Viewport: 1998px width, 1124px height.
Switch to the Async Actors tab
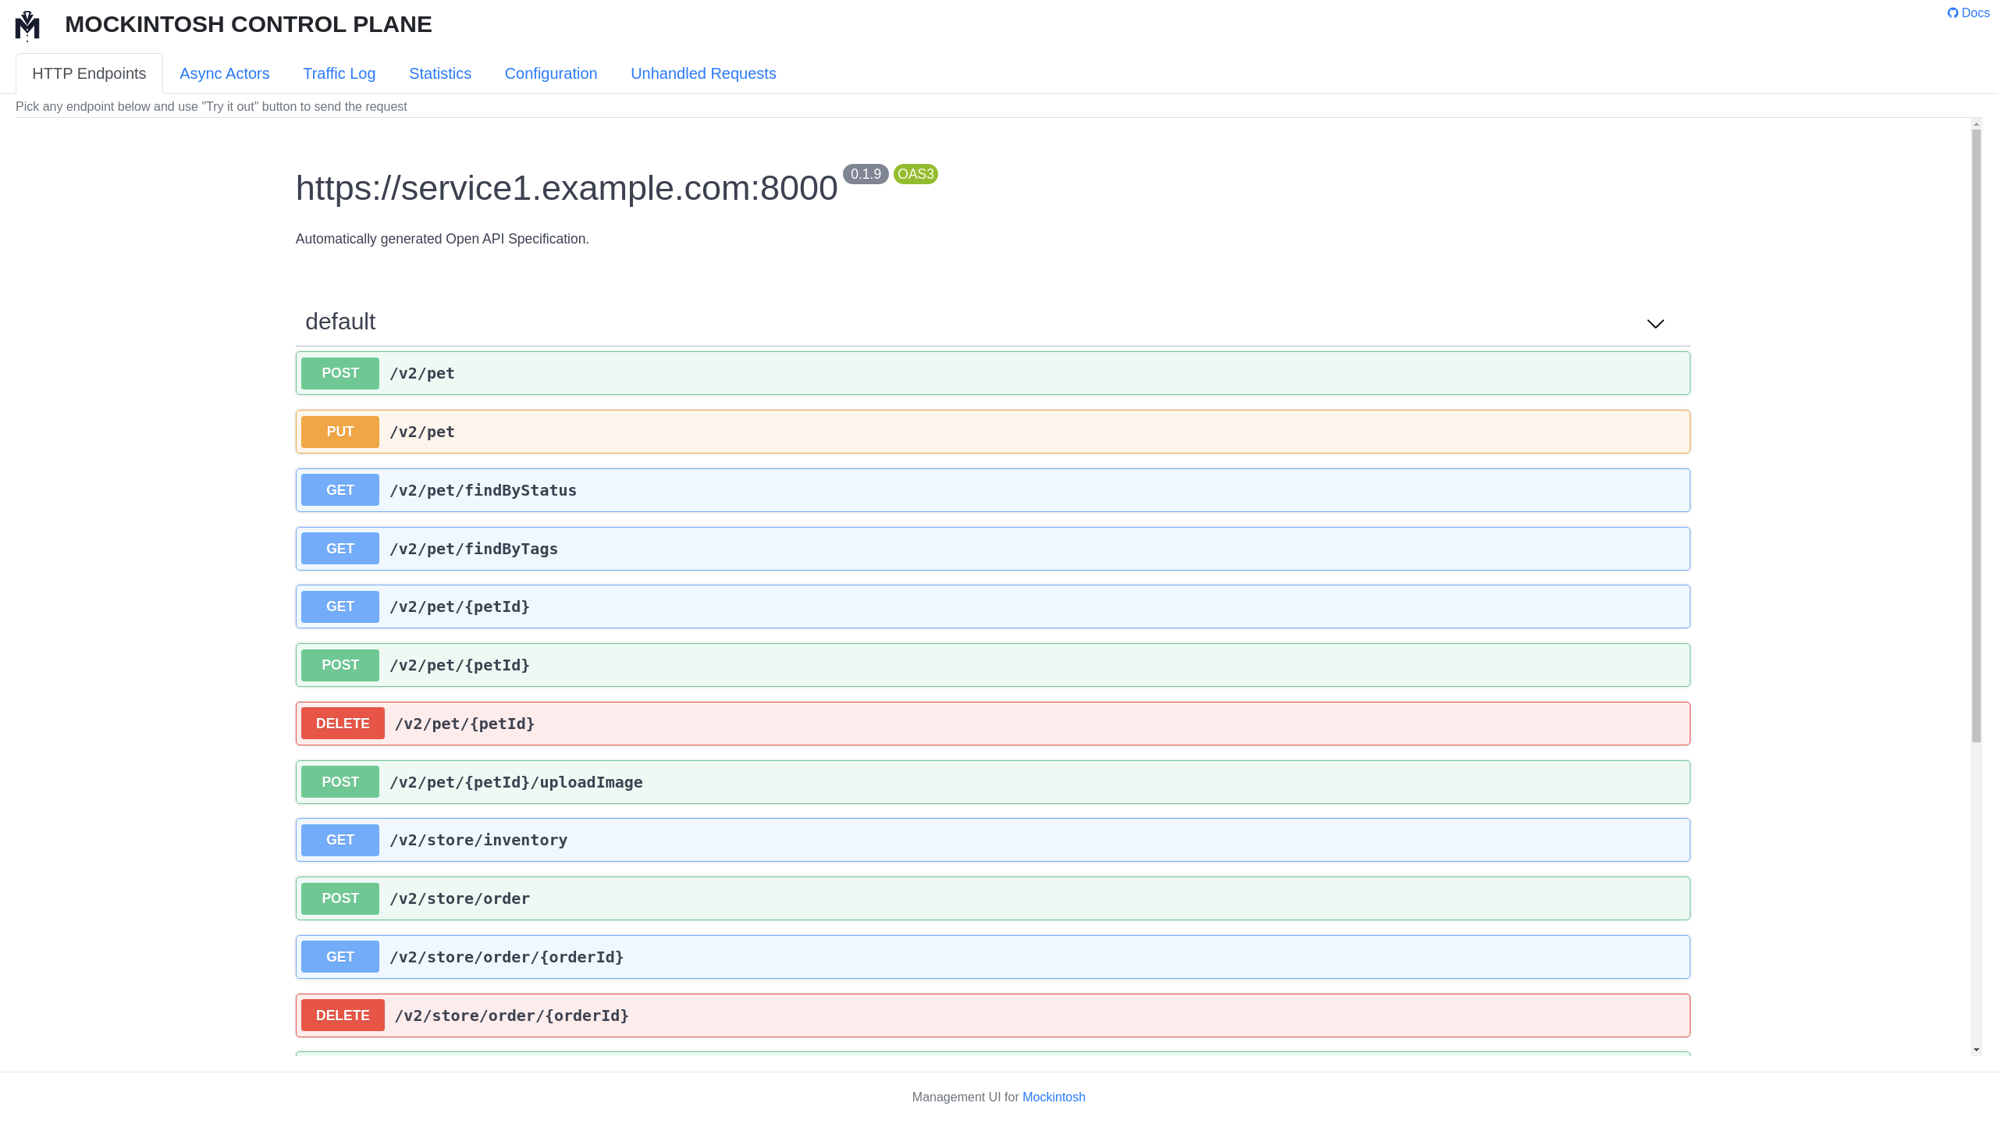click(224, 73)
